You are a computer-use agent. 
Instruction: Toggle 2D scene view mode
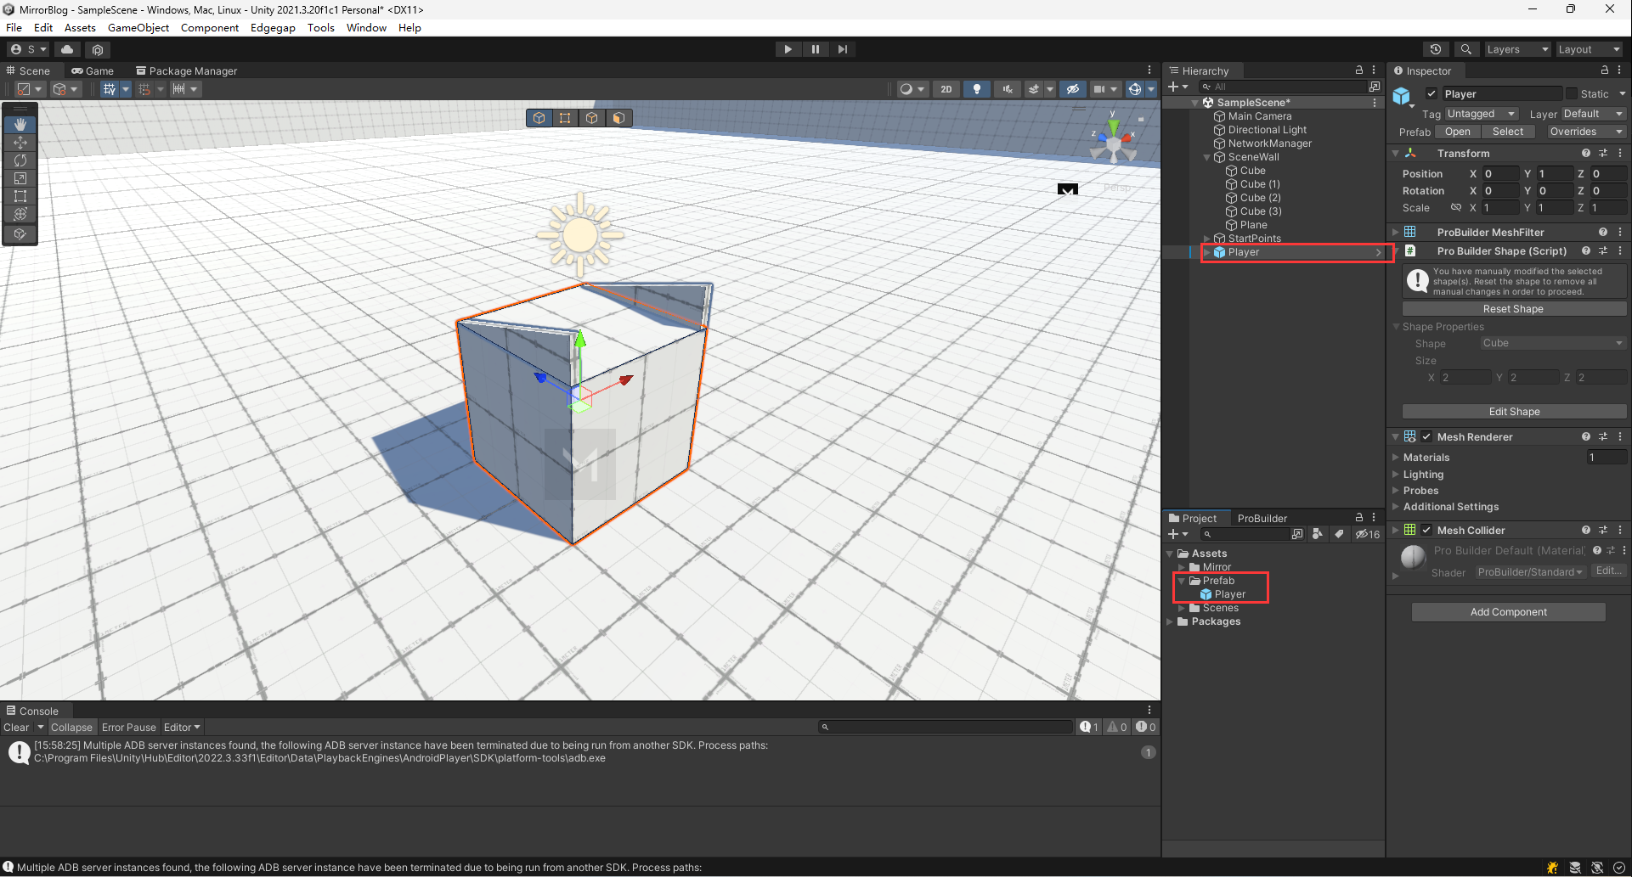pos(946,89)
